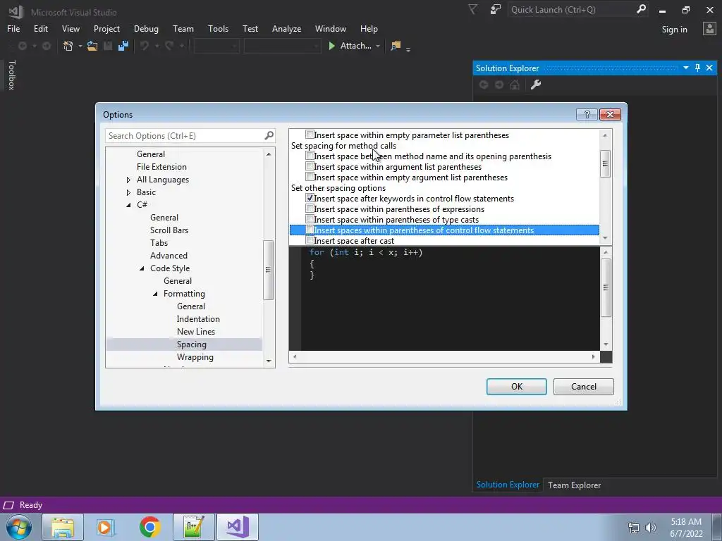Image resolution: width=722 pixels, height=541 pixels.
Task: Expand the Basic tree node
Action: tap(128, 192)
